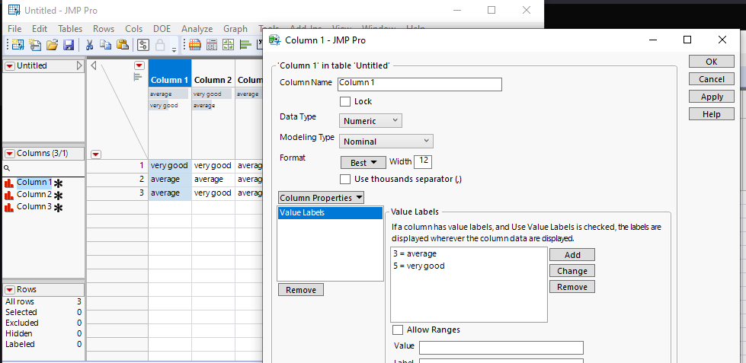Expand the Column Properties dropdown

(x=322, y=198)
